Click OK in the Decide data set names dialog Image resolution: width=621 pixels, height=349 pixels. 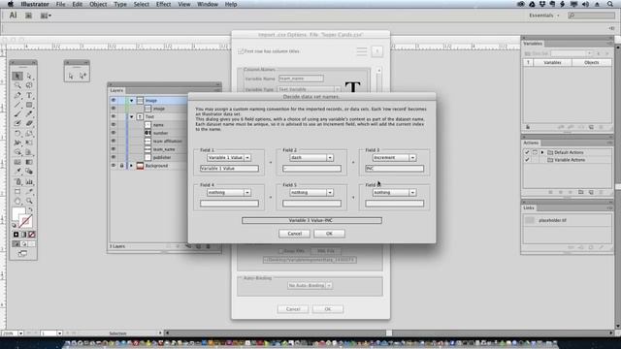[329, 234]
